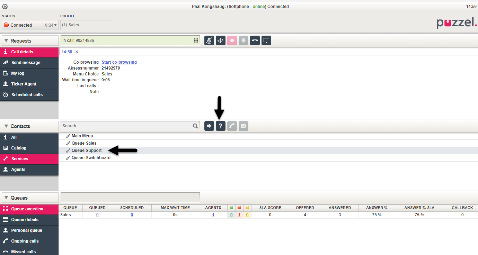Close the 14:58 call tab

(77, 52)
